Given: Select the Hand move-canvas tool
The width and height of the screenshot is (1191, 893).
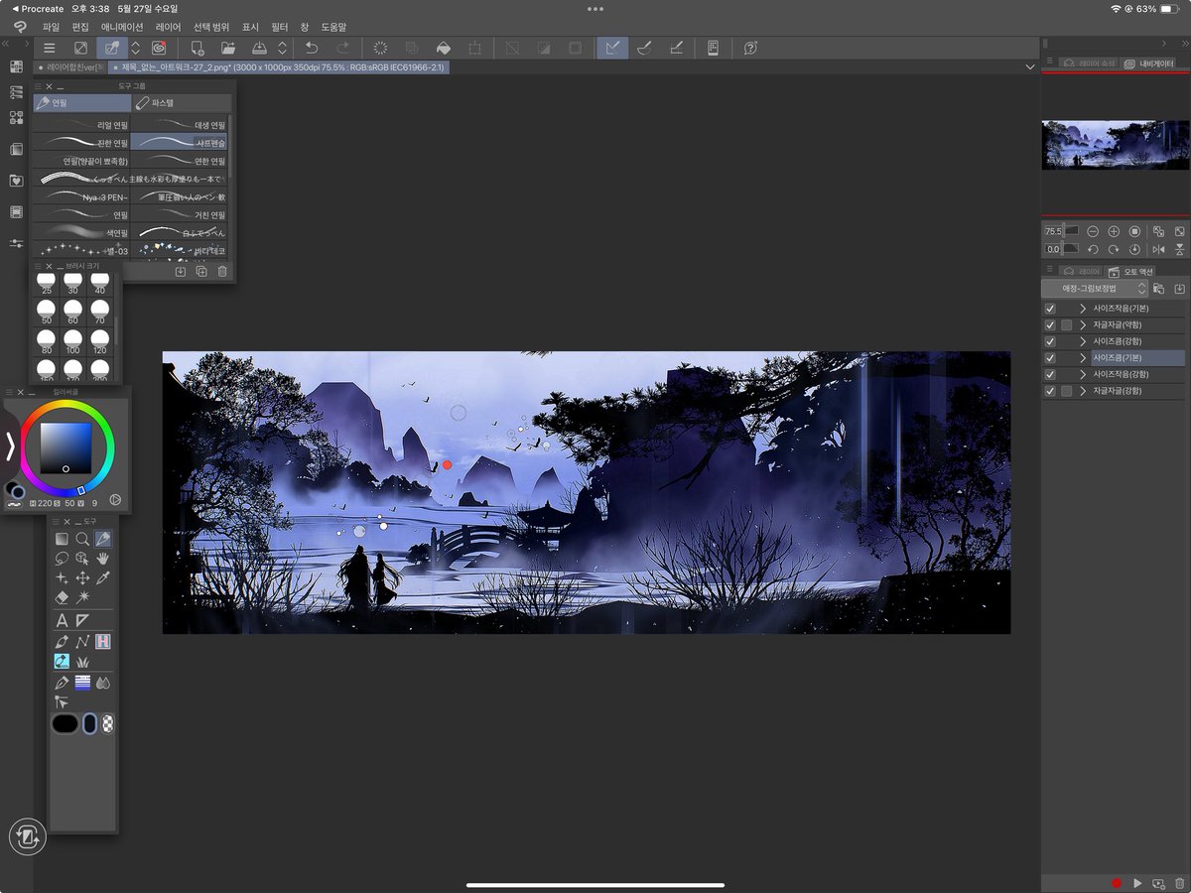Looking at the screenshot, I should pyautogui.click(x=103, y=559).
